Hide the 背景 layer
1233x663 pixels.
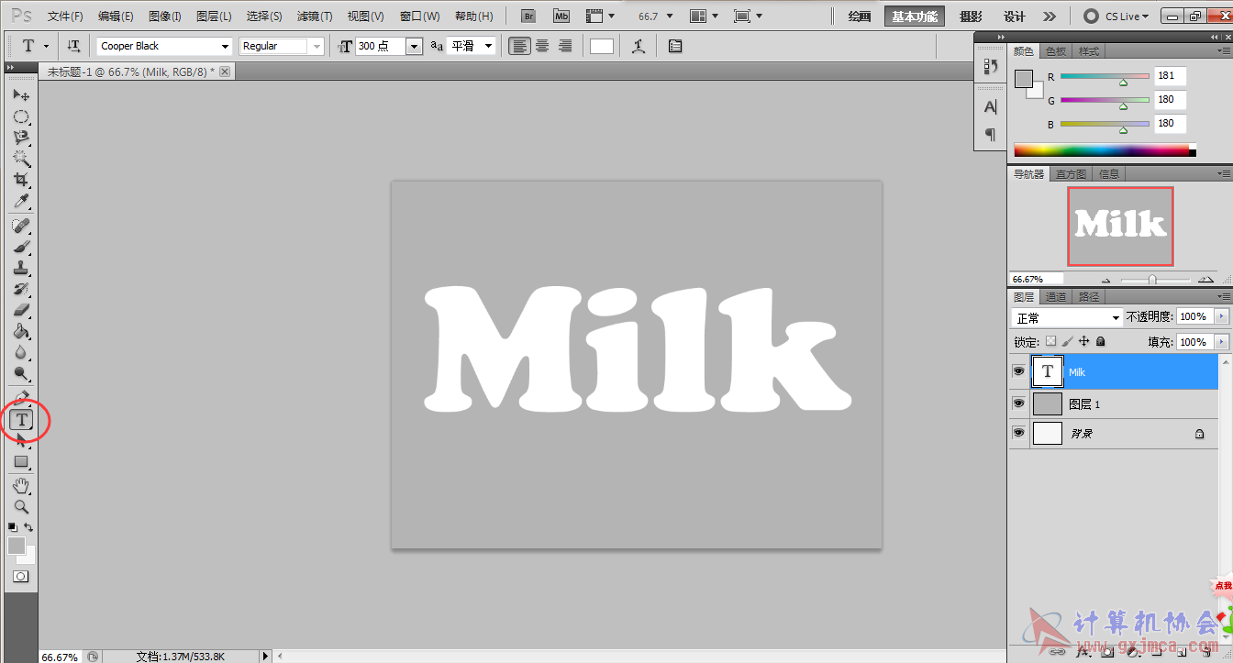(x=1018, y=433)
